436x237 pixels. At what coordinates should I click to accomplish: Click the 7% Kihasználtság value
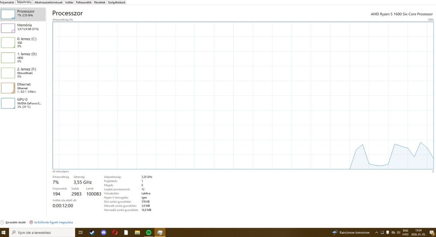[x=56, y=182]
